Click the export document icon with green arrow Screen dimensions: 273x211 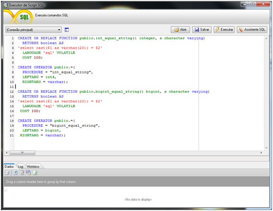[x=35, y=173]
